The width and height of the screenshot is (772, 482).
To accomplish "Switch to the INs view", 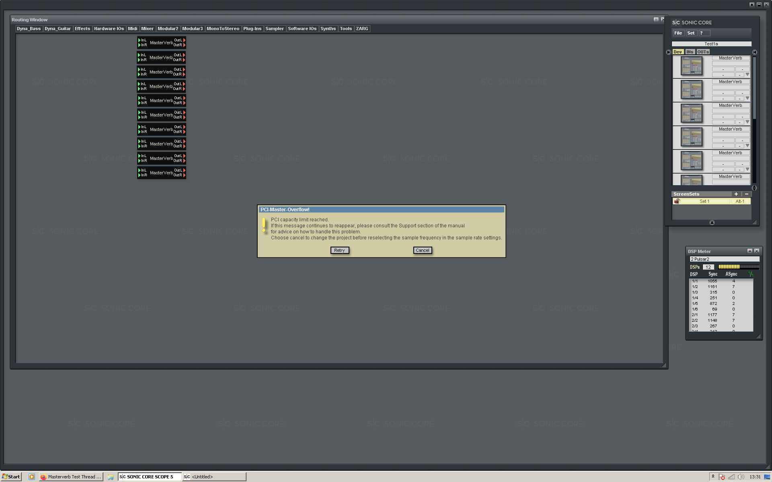I will pyautogui.click(x=690, y=52).
